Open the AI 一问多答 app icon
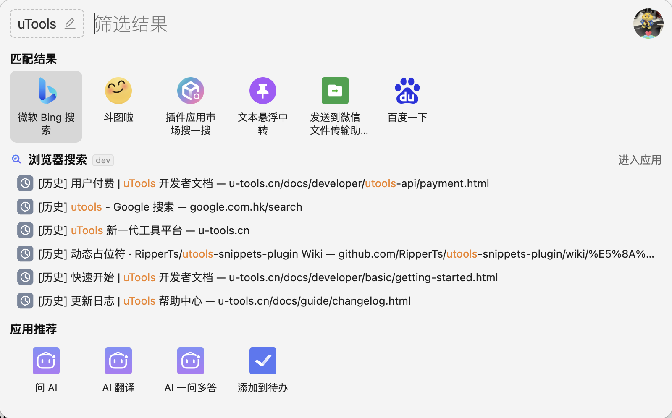Image resolution: width=672 pixels, height=418 pixels. [x=191, y=361]
